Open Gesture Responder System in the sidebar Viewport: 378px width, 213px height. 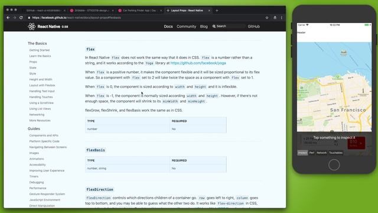pyautogui.click(x=47, y=194)
